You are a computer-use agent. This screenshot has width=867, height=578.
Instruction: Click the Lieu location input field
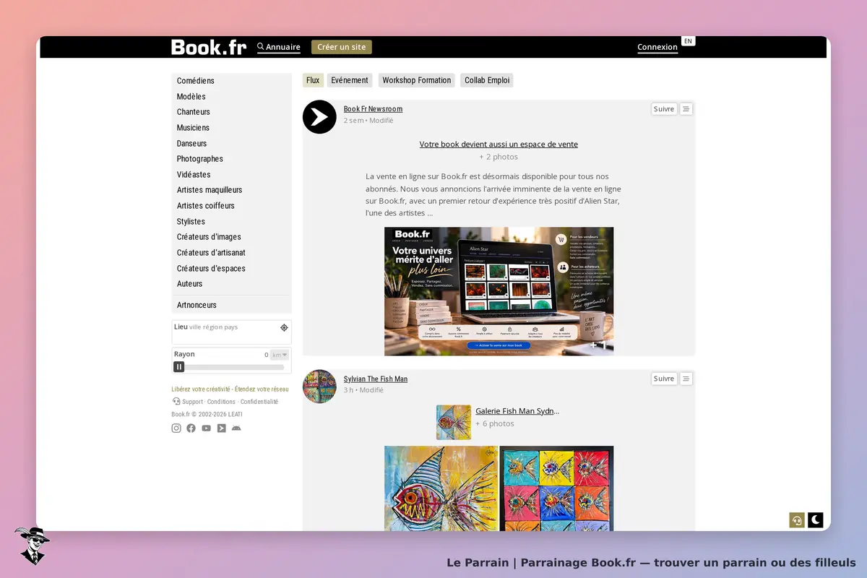(x=231, y=332)
